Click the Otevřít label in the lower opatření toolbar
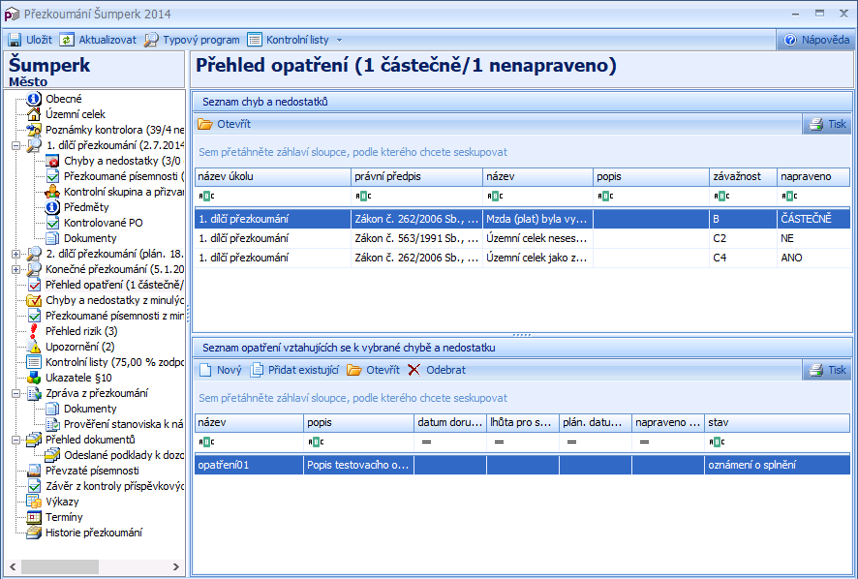 pos(383,370)
